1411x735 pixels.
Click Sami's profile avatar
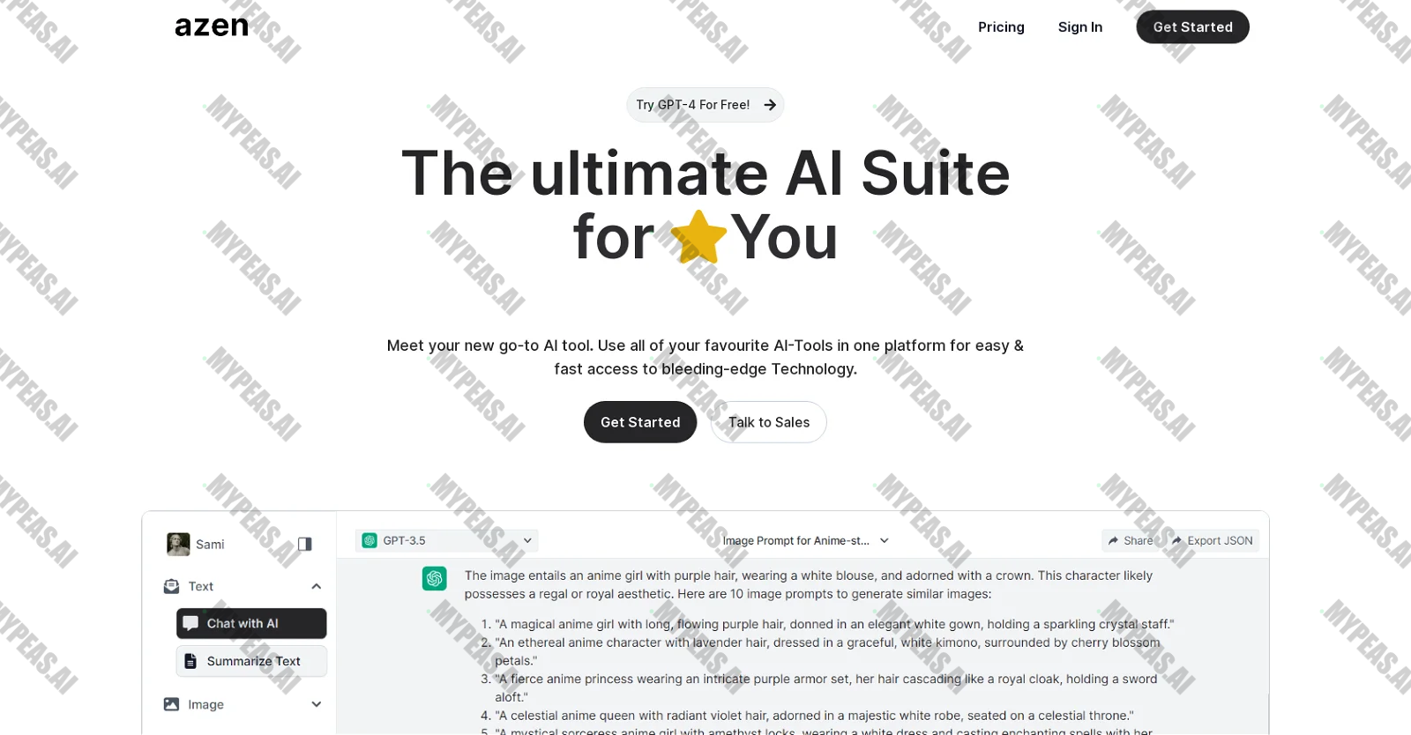click(178, 544)
